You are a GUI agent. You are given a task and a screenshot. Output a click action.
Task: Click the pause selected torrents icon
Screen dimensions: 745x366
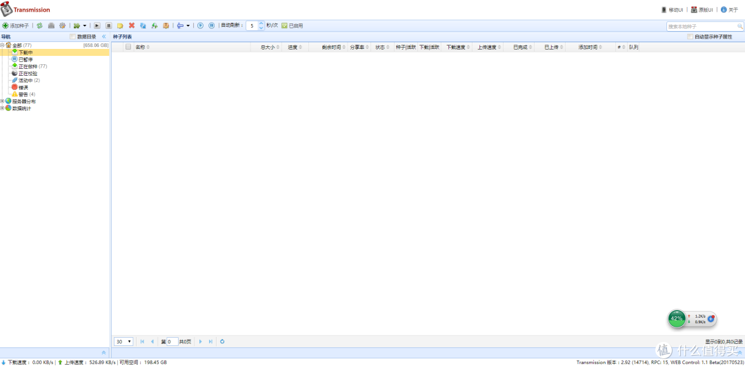point(109,26)
